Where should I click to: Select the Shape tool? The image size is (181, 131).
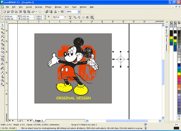click(x=2, y=29)
